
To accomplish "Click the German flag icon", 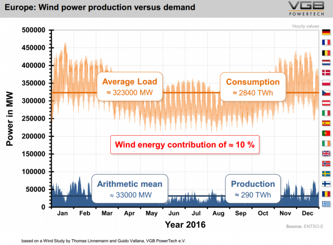I will pos(326,32).
